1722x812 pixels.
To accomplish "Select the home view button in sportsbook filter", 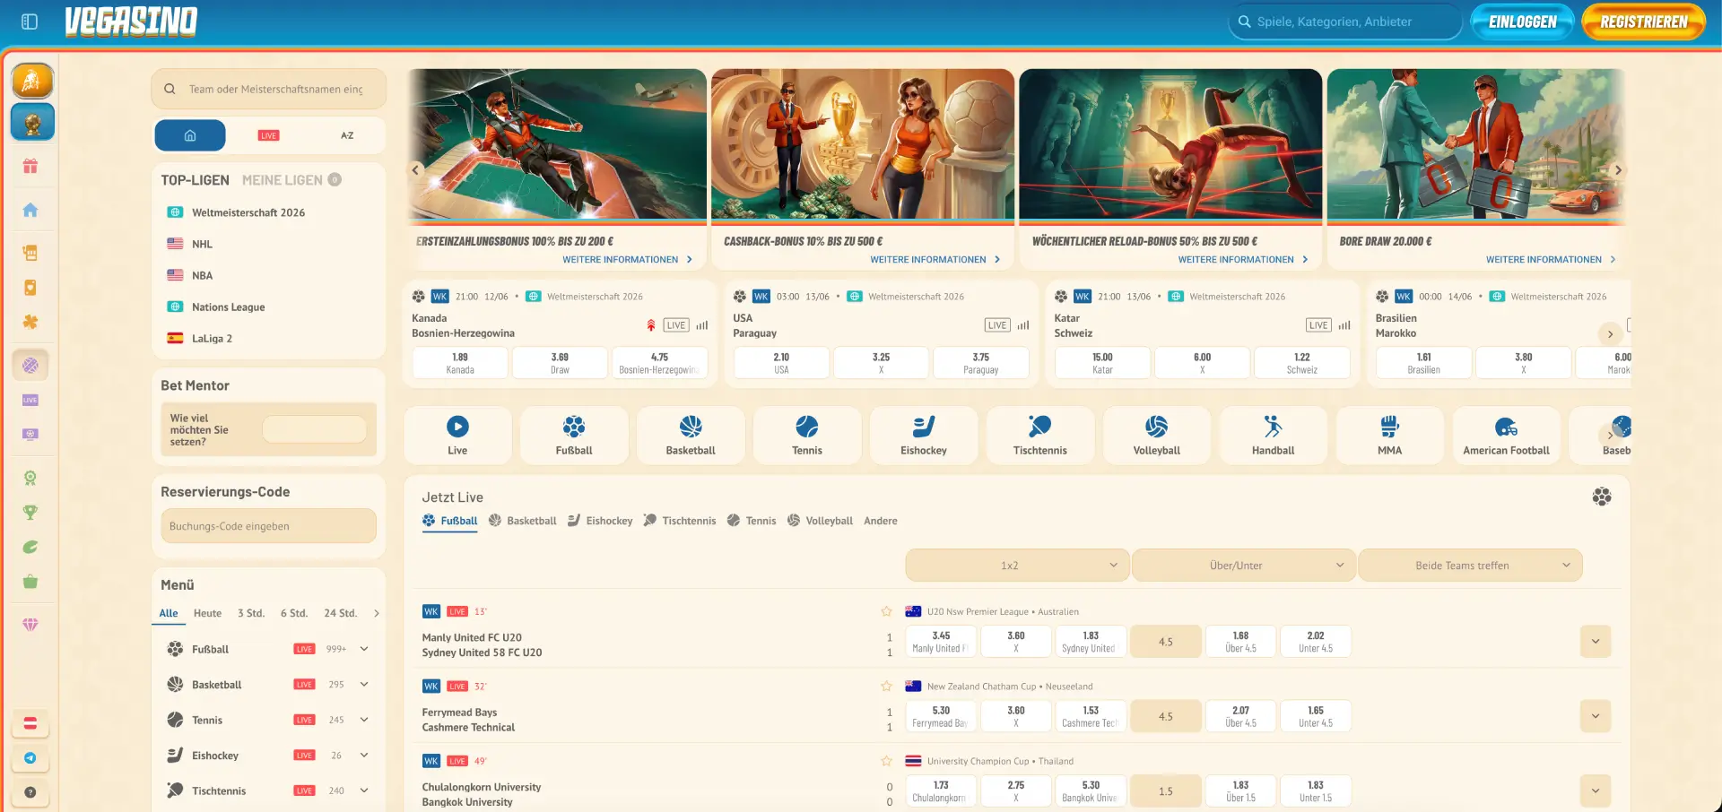I will (x=190, y=135).
